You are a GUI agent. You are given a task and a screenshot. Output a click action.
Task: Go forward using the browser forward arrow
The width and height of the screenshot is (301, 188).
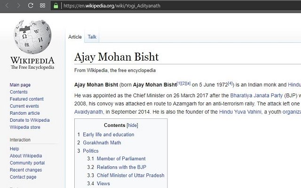tap(18, 6)
